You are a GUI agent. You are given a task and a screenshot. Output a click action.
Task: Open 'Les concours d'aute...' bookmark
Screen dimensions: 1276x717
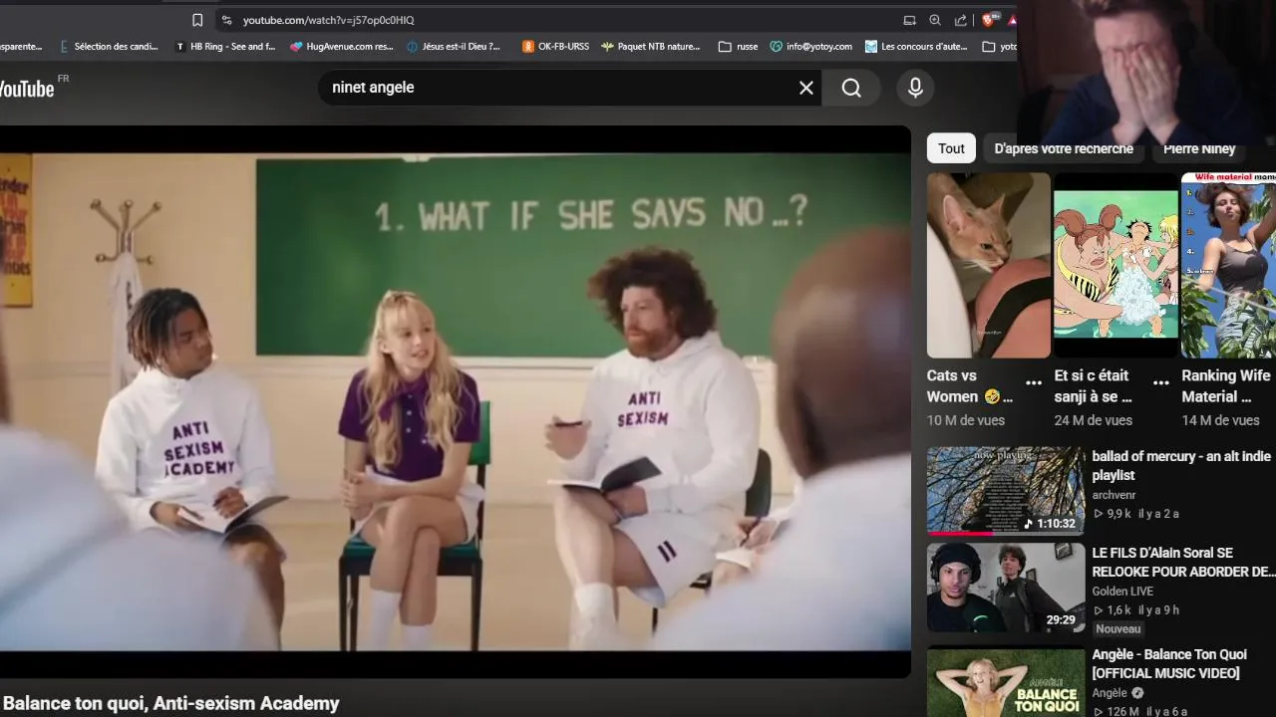(x=916, y=46)
